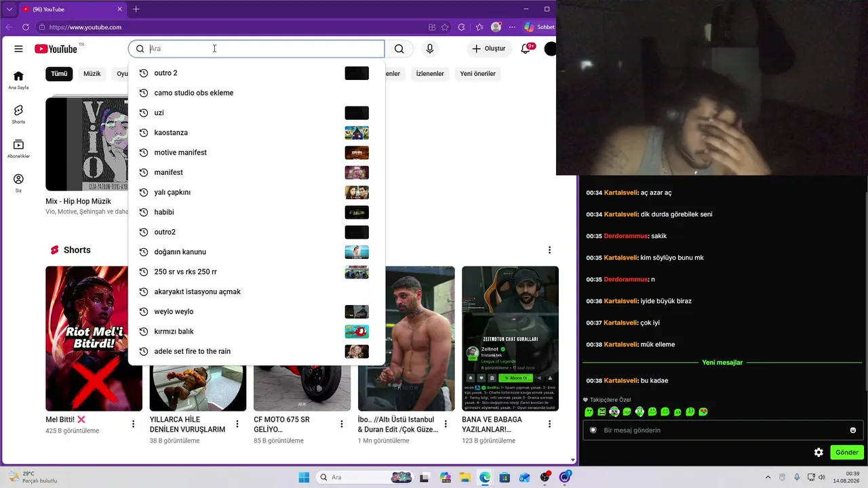Choose 'yalı çapkını' search suggestion
The image size is (868, 488).
(x=256, y=192)
